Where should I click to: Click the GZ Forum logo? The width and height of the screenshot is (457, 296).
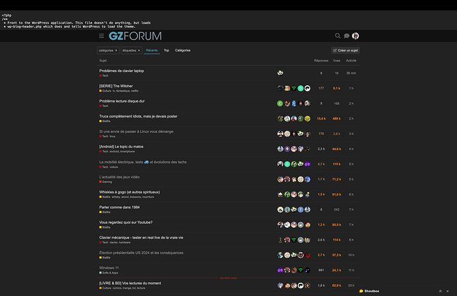point(135,36)
